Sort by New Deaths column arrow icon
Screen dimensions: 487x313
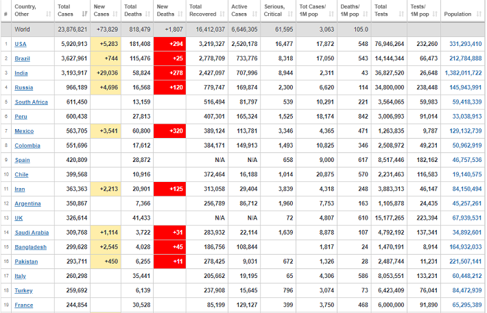tap(180, 14)
